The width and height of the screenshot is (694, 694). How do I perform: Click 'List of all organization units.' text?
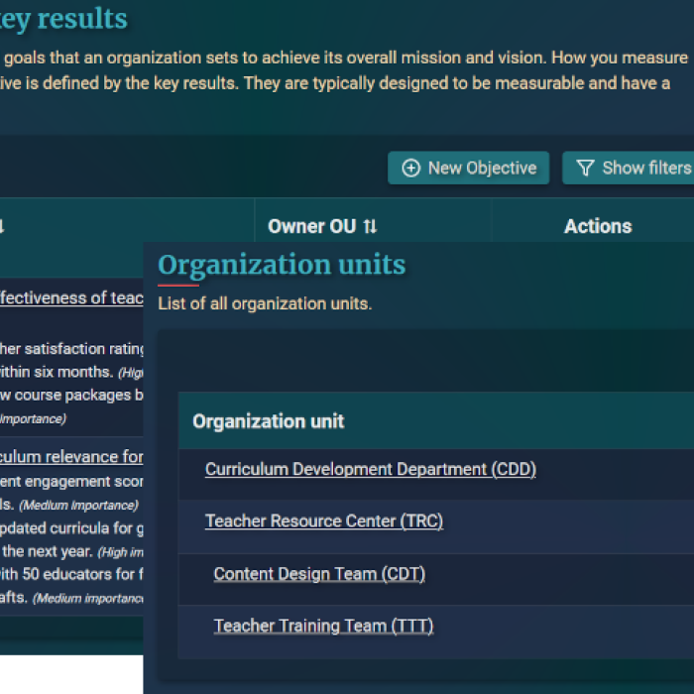pos(265,303)
